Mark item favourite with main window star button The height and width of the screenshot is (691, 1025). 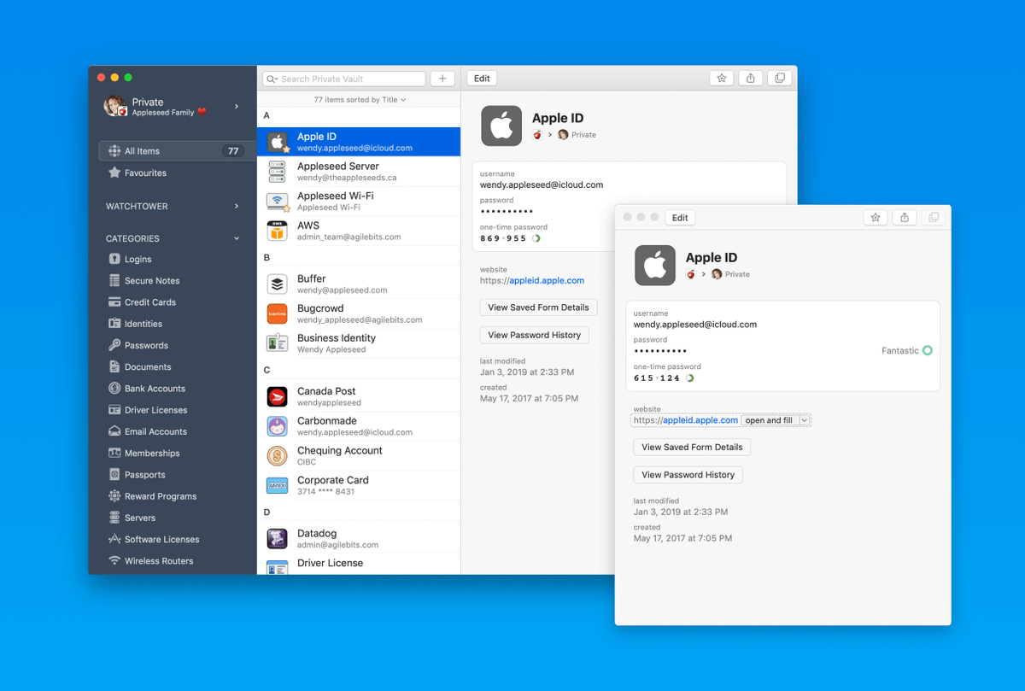pos(722,78)
